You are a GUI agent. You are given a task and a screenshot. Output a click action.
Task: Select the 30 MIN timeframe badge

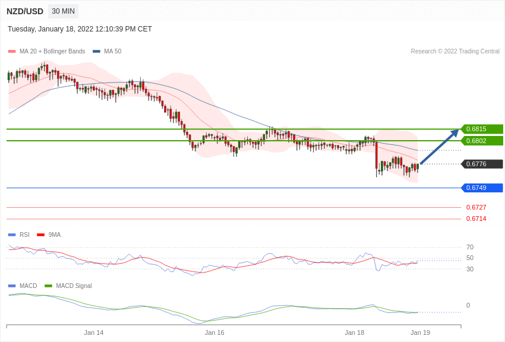pyautogui.click(x=63, y=11)
